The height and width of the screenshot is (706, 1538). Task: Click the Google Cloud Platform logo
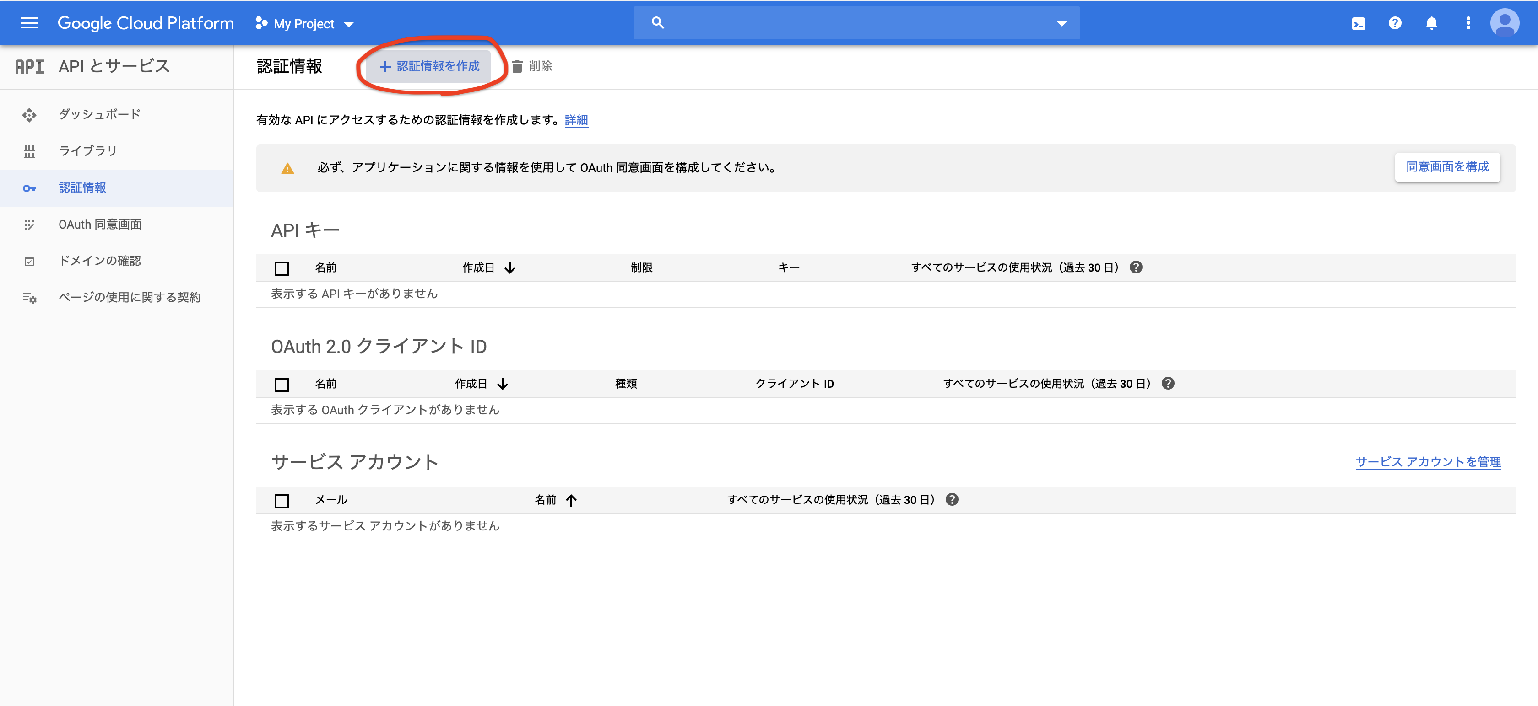tap(146, 23)
